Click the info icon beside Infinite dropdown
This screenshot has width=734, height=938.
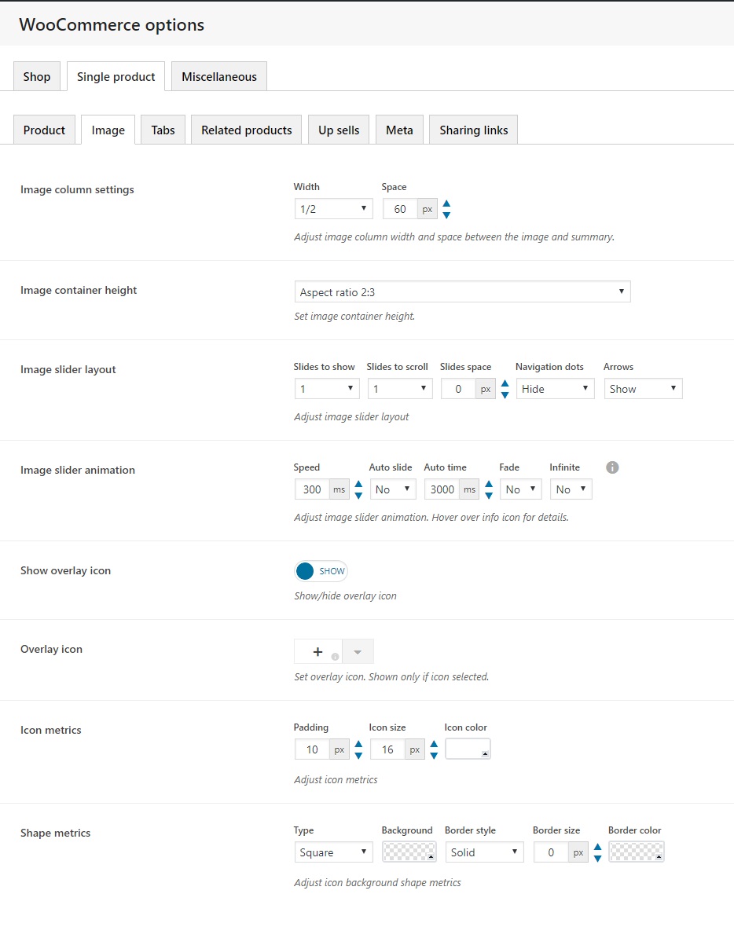coord(613,467)
